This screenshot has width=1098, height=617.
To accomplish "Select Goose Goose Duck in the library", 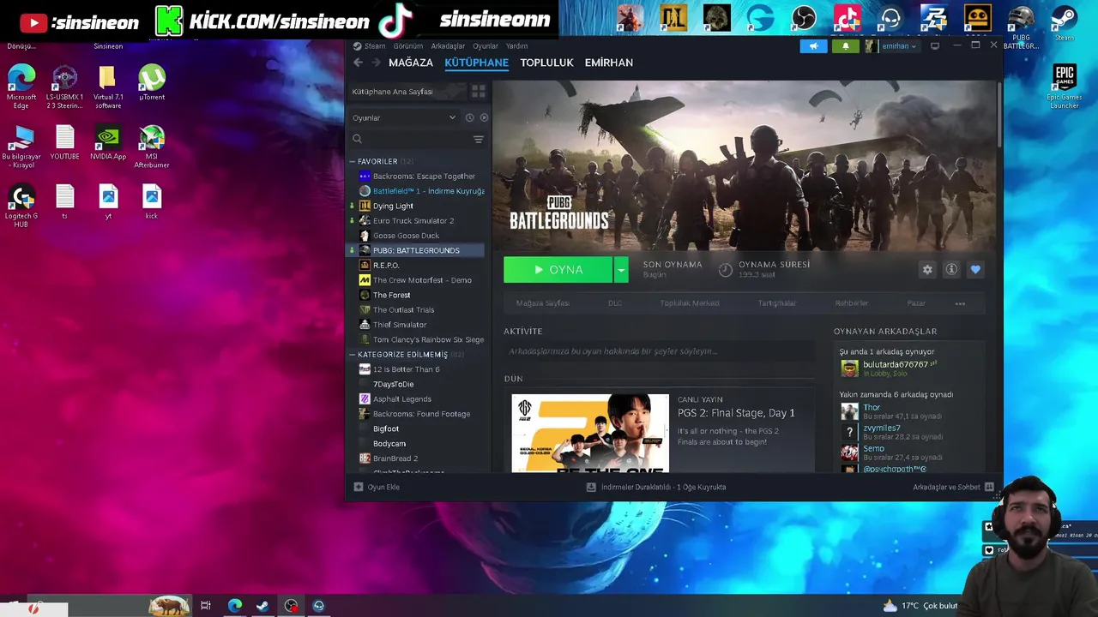I will [406, 236].
